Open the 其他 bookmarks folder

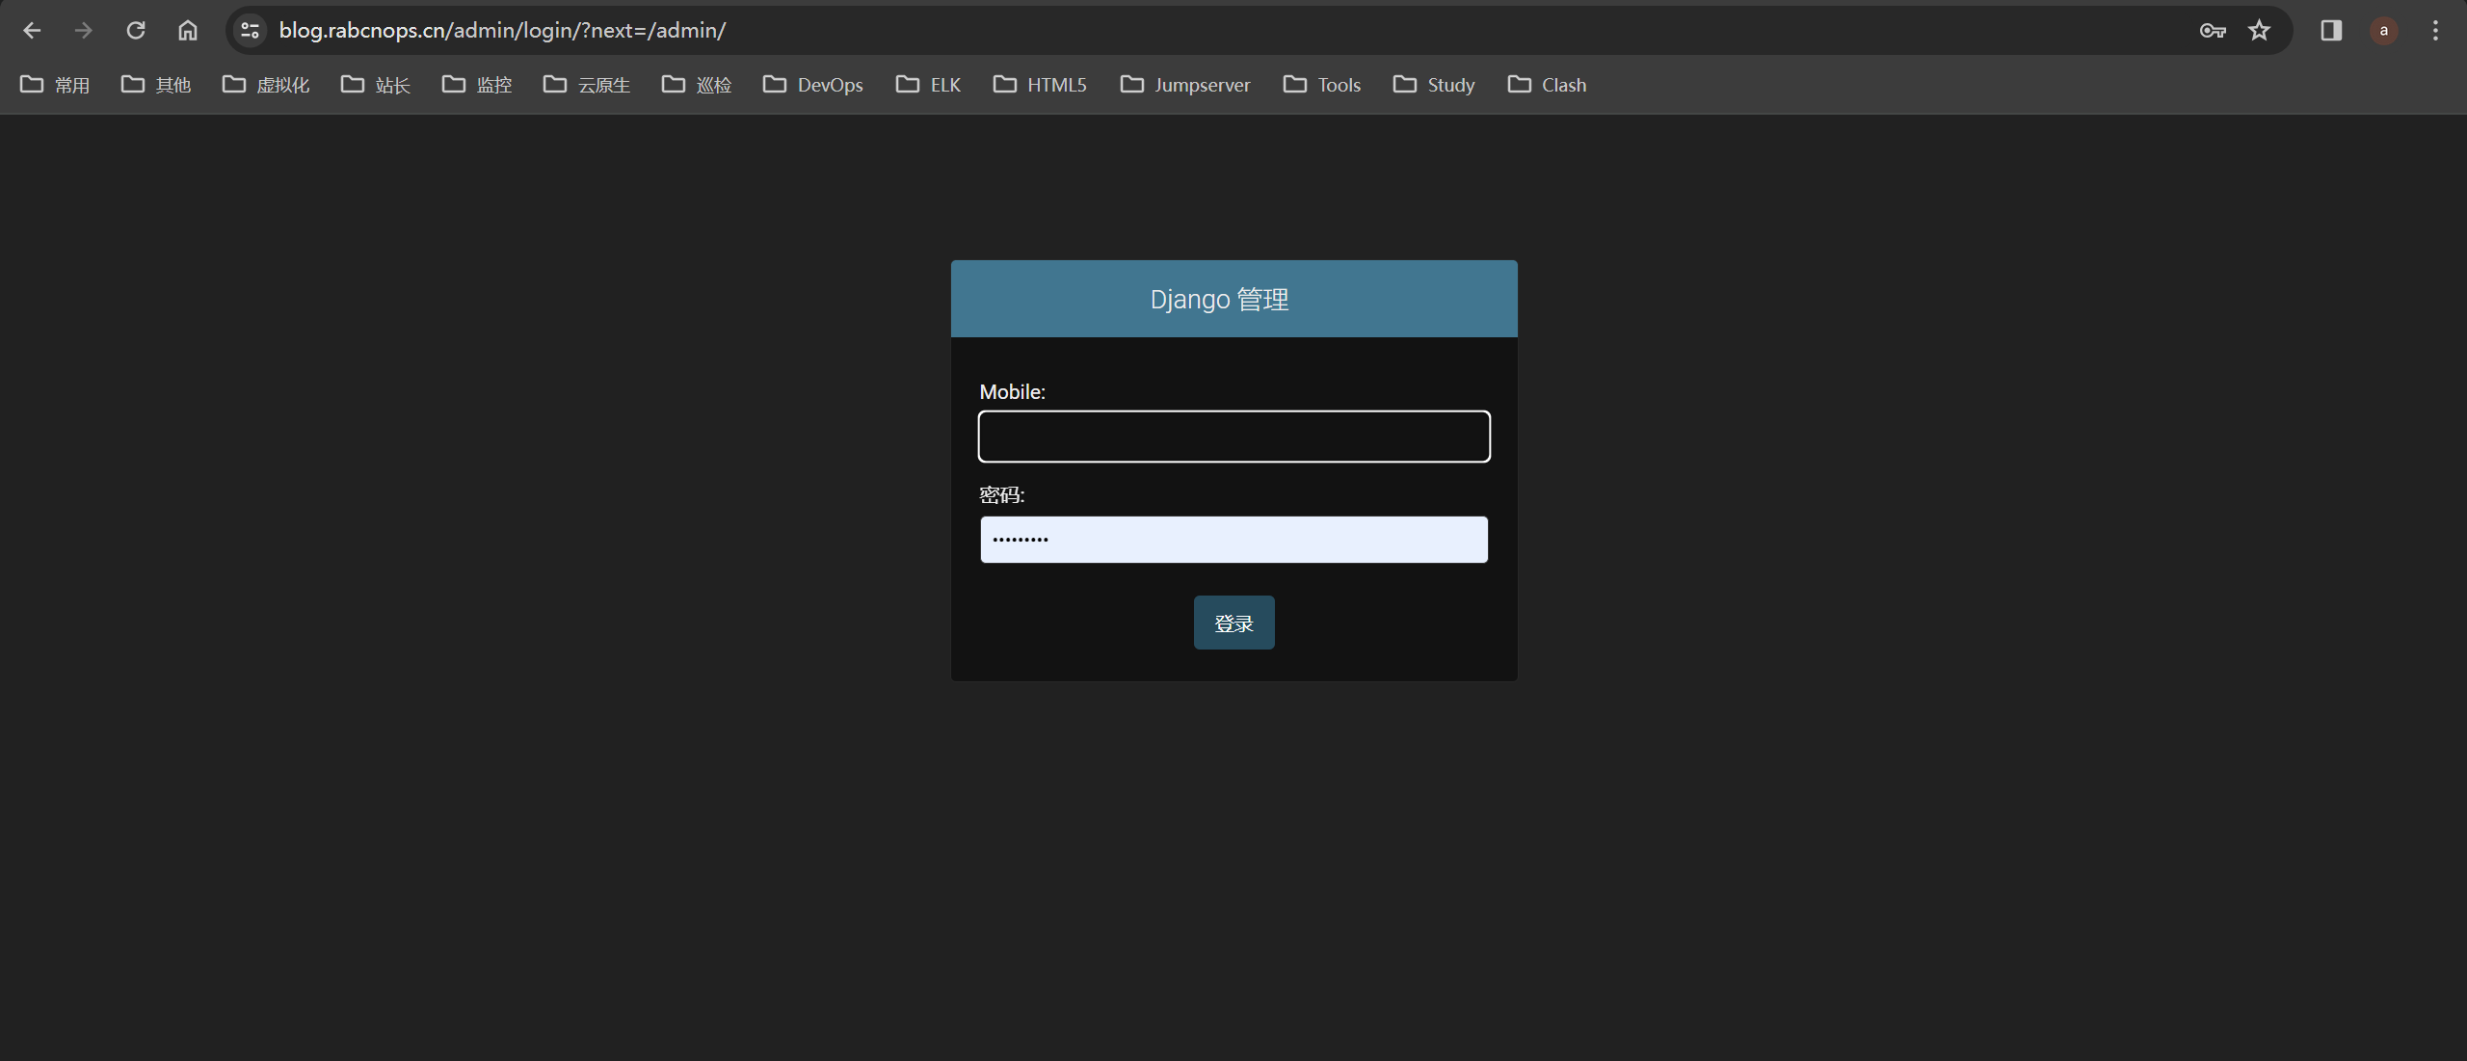pos(156,85)
